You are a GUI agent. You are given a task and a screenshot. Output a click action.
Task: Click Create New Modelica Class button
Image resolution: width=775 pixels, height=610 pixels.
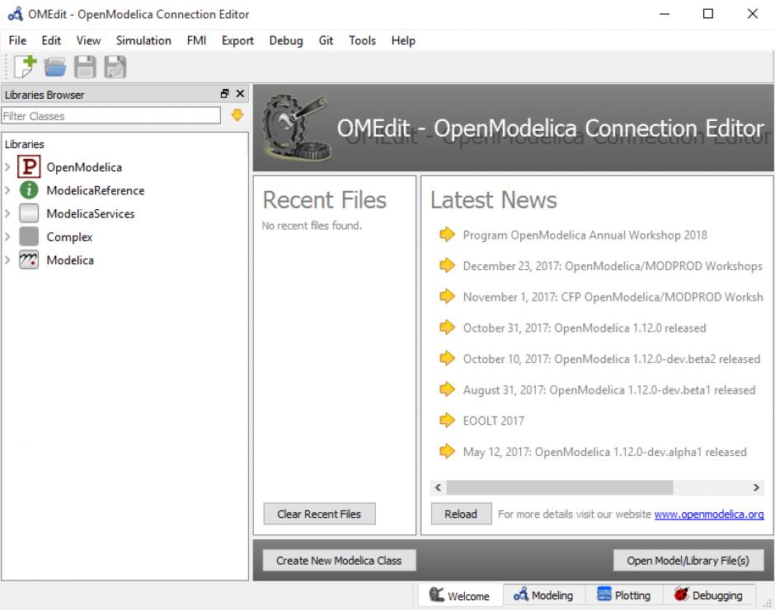[339, 561]
